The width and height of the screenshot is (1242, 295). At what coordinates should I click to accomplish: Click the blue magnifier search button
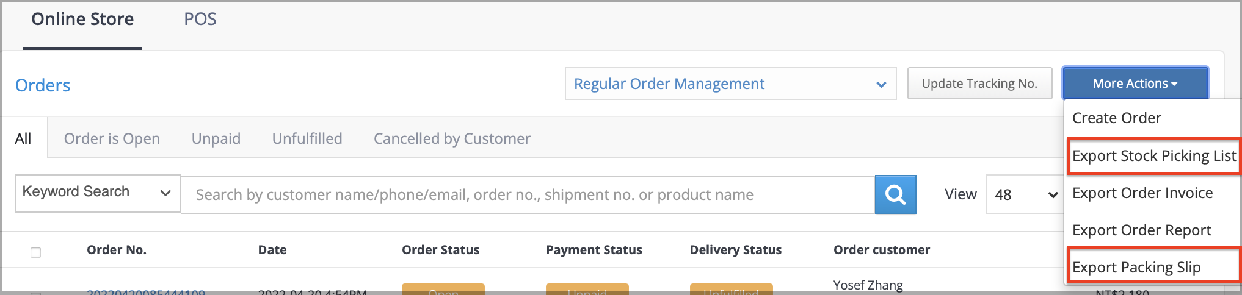tap(895, 194)
